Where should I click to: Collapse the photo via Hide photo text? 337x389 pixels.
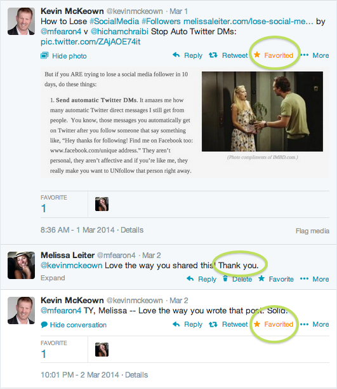click(x=69, y=56)
